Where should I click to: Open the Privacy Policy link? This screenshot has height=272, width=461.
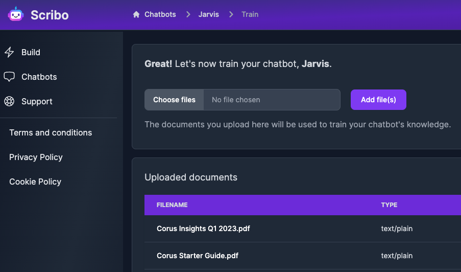[36, 157]
